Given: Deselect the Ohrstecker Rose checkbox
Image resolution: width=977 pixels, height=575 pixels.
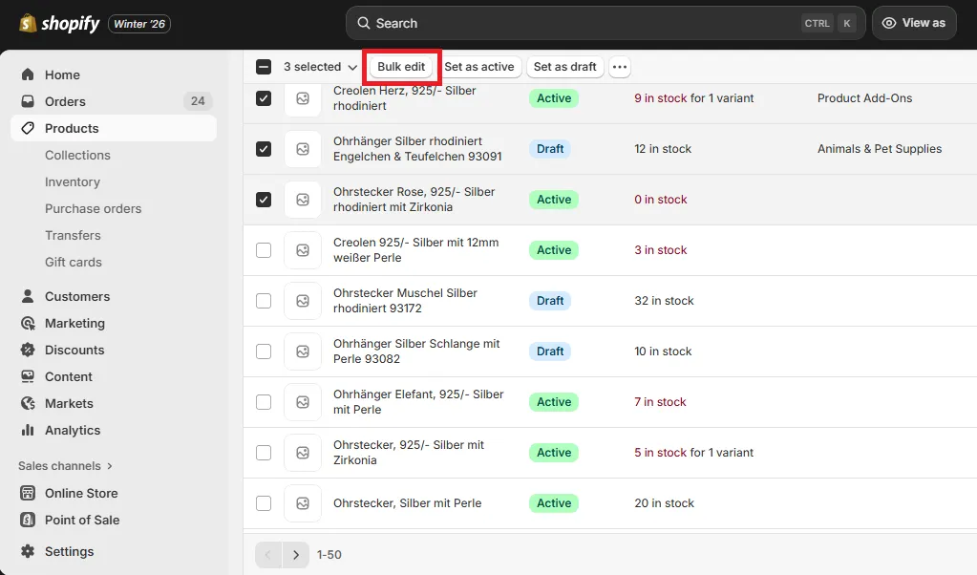Looking at the screenshot, I should (264, 200).
